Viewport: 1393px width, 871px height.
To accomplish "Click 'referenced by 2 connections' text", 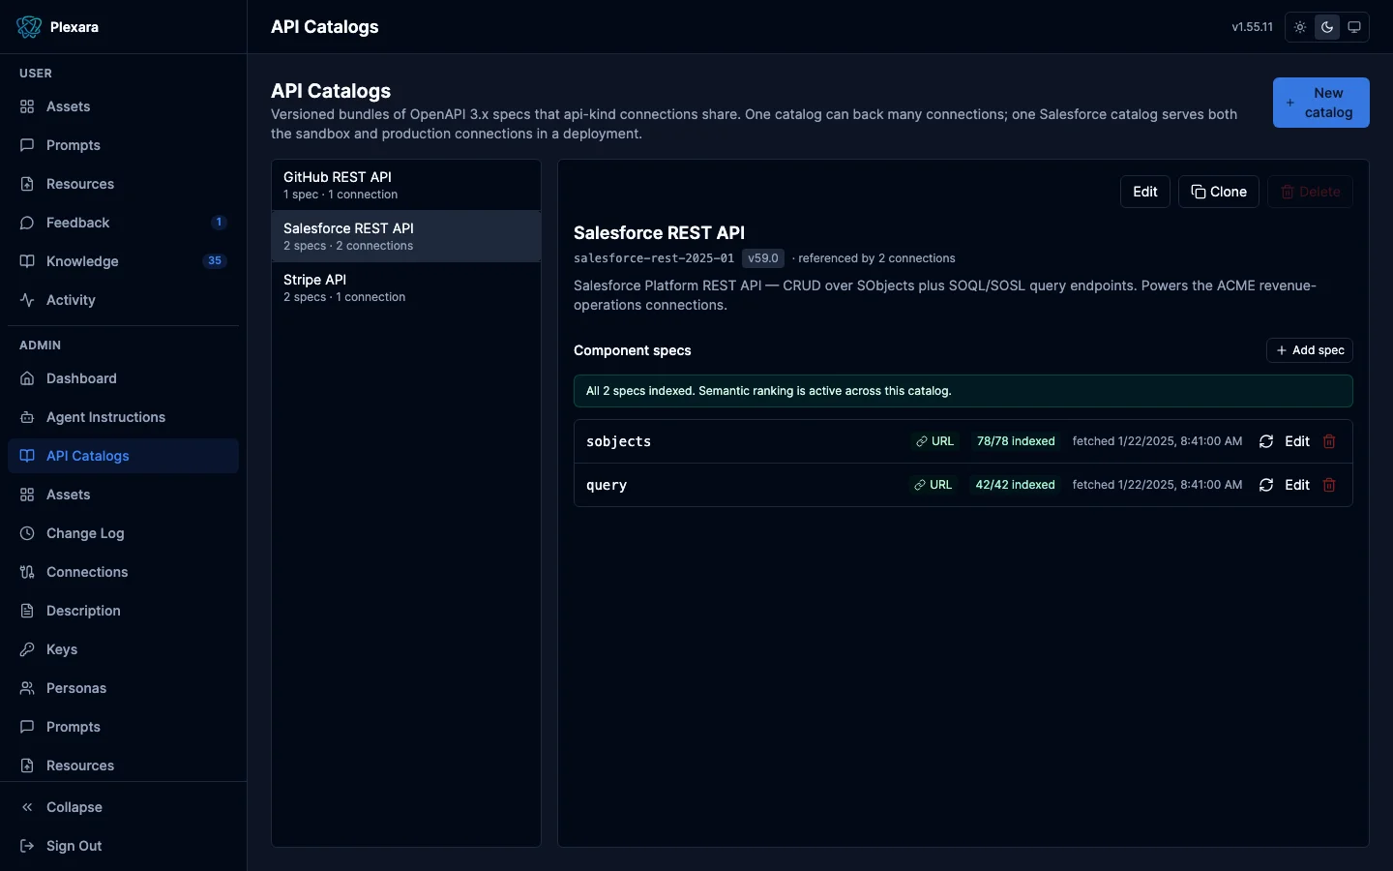I will (876, 258).
